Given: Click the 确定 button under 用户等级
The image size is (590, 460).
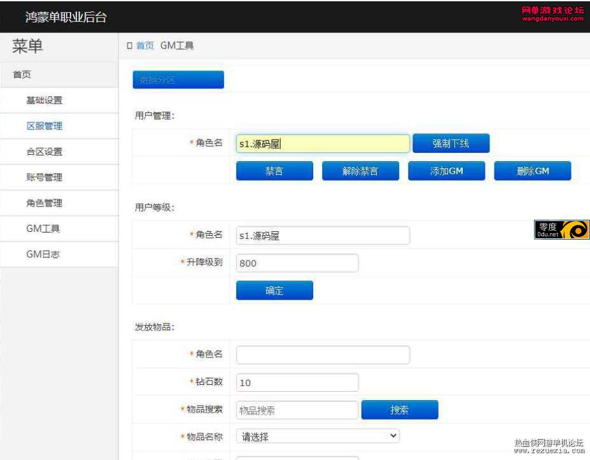Looking at the screenshot, I should tap(275, 291).
